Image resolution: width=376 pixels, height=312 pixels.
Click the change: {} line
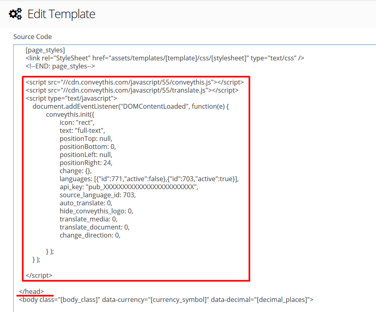pyautogui.click(x=76, y=171)
